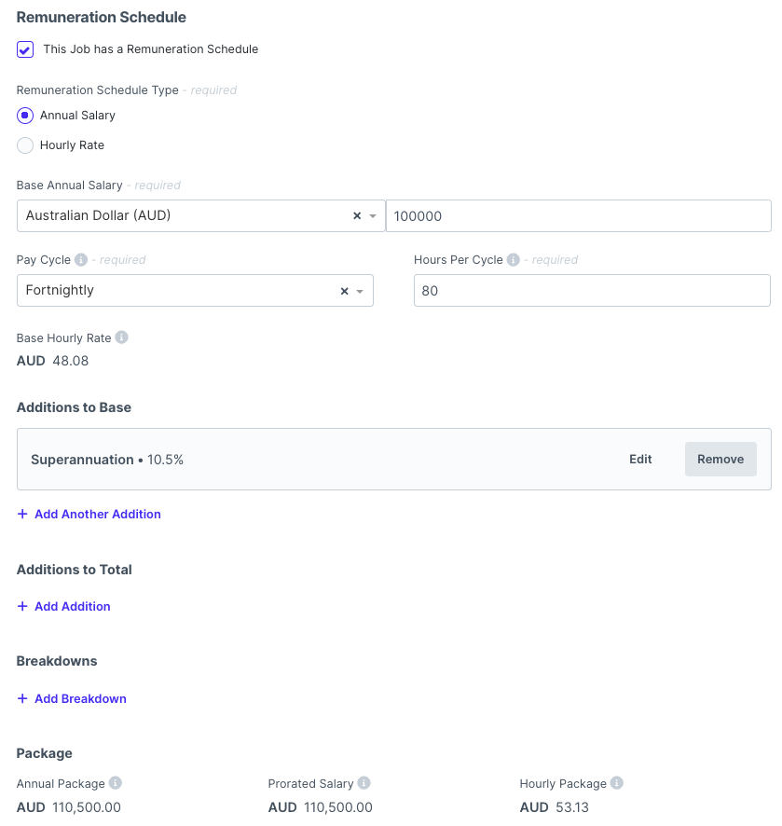This screenshot has height=826, width=782.
Task: Open the currency dropdown arrow
Action: pos(373,216)
